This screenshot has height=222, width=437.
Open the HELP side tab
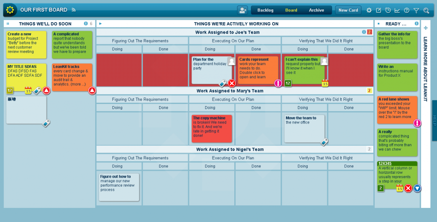click(x=434, y=121)
